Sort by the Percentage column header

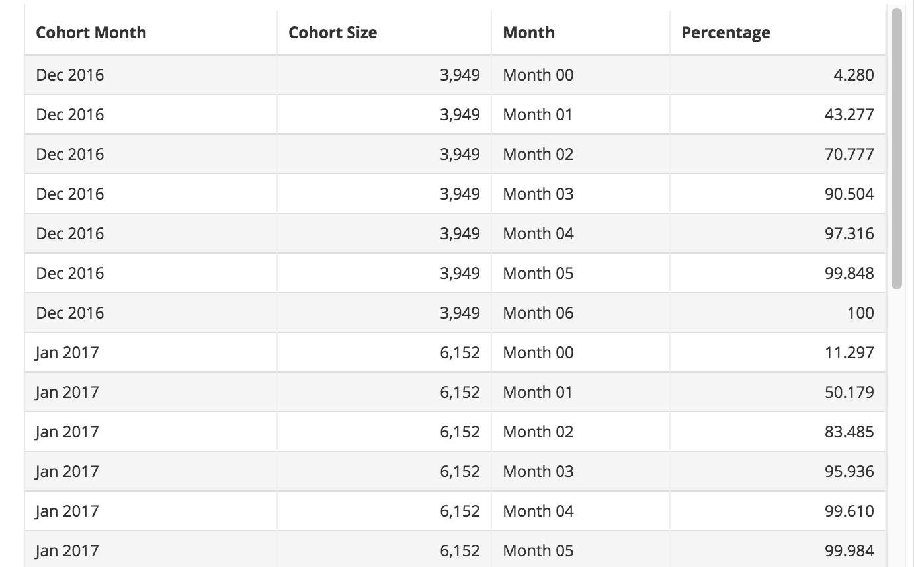(x=726, y=33)
